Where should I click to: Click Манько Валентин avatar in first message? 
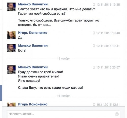[11, 7]
